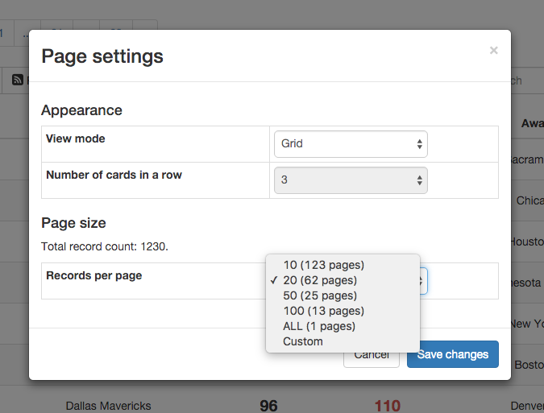Click the Records per page label

pyautogui.click(x=94, y=275)
